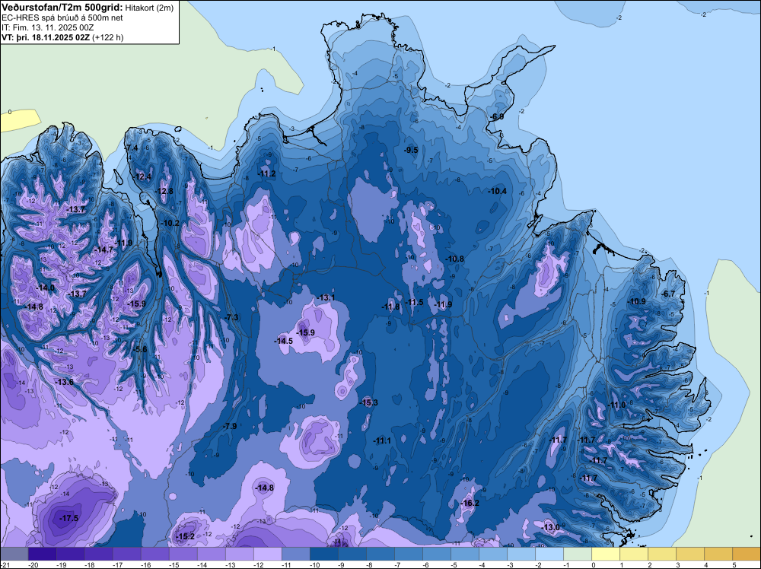Select the -4 light blue legend swatch
761x569 pixels.
click(492, 554)
